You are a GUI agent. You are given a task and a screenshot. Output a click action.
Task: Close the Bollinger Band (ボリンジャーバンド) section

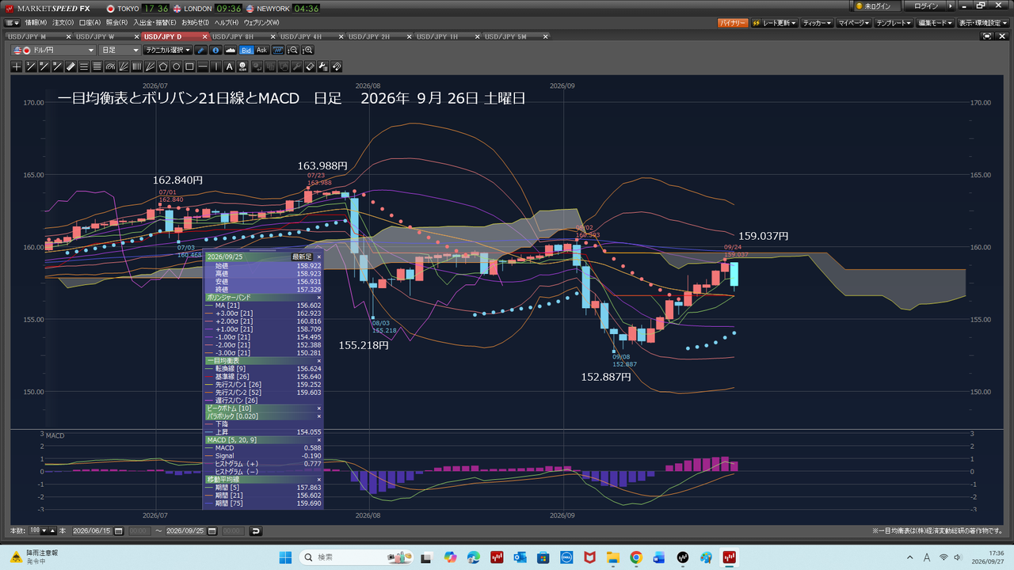(319, 297)
